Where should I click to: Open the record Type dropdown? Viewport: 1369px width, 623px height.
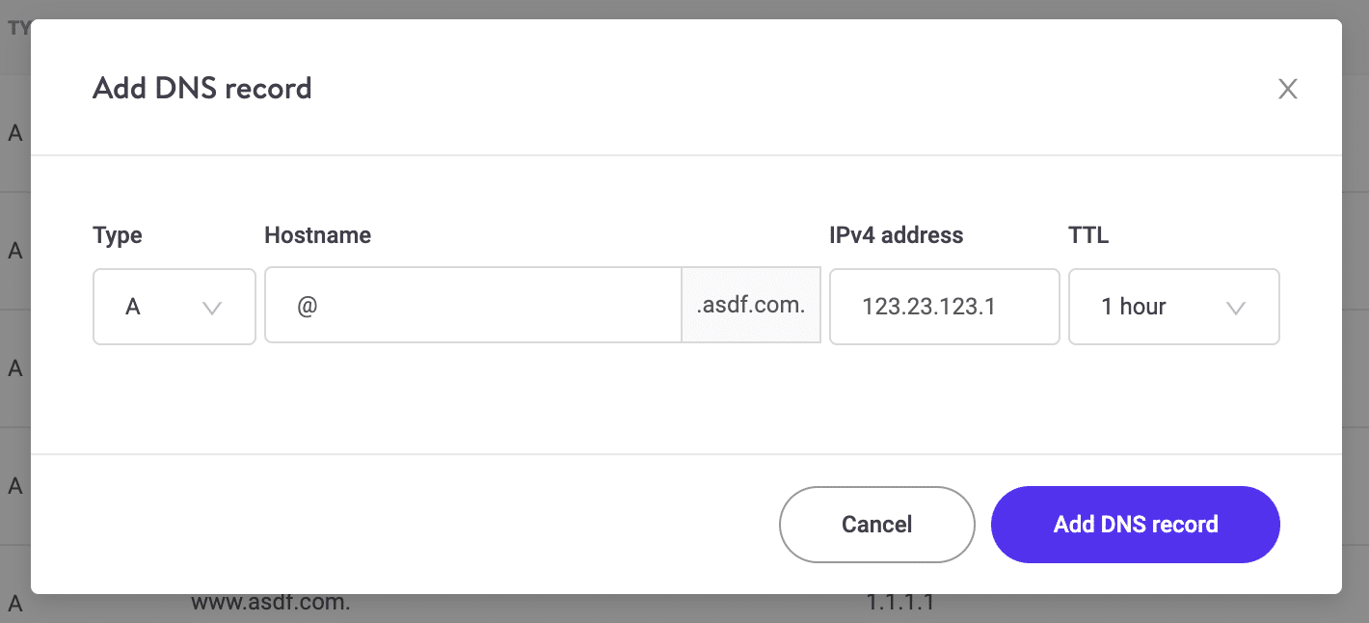[x=174, y=307]
